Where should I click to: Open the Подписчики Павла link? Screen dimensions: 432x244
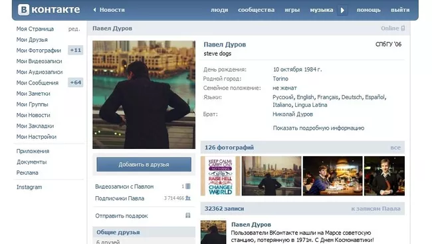[120, 198]
